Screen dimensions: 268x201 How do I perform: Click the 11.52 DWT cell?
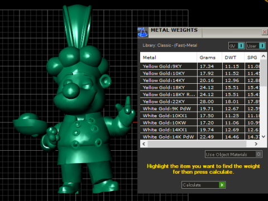(233, 73)
